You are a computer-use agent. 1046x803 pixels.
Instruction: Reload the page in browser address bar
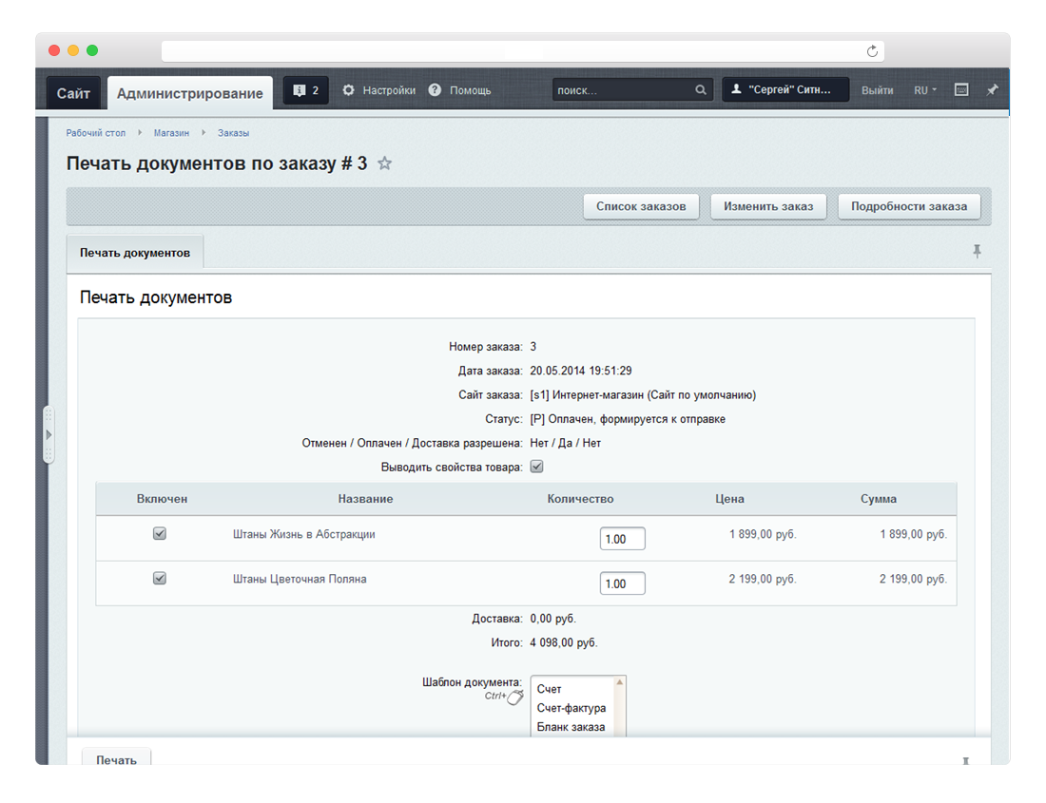872,51
